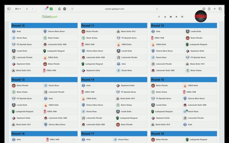Screen dimensions: 229x143
Task: Click Cherno More Varna in Round 13
Action: click(57, 125)
